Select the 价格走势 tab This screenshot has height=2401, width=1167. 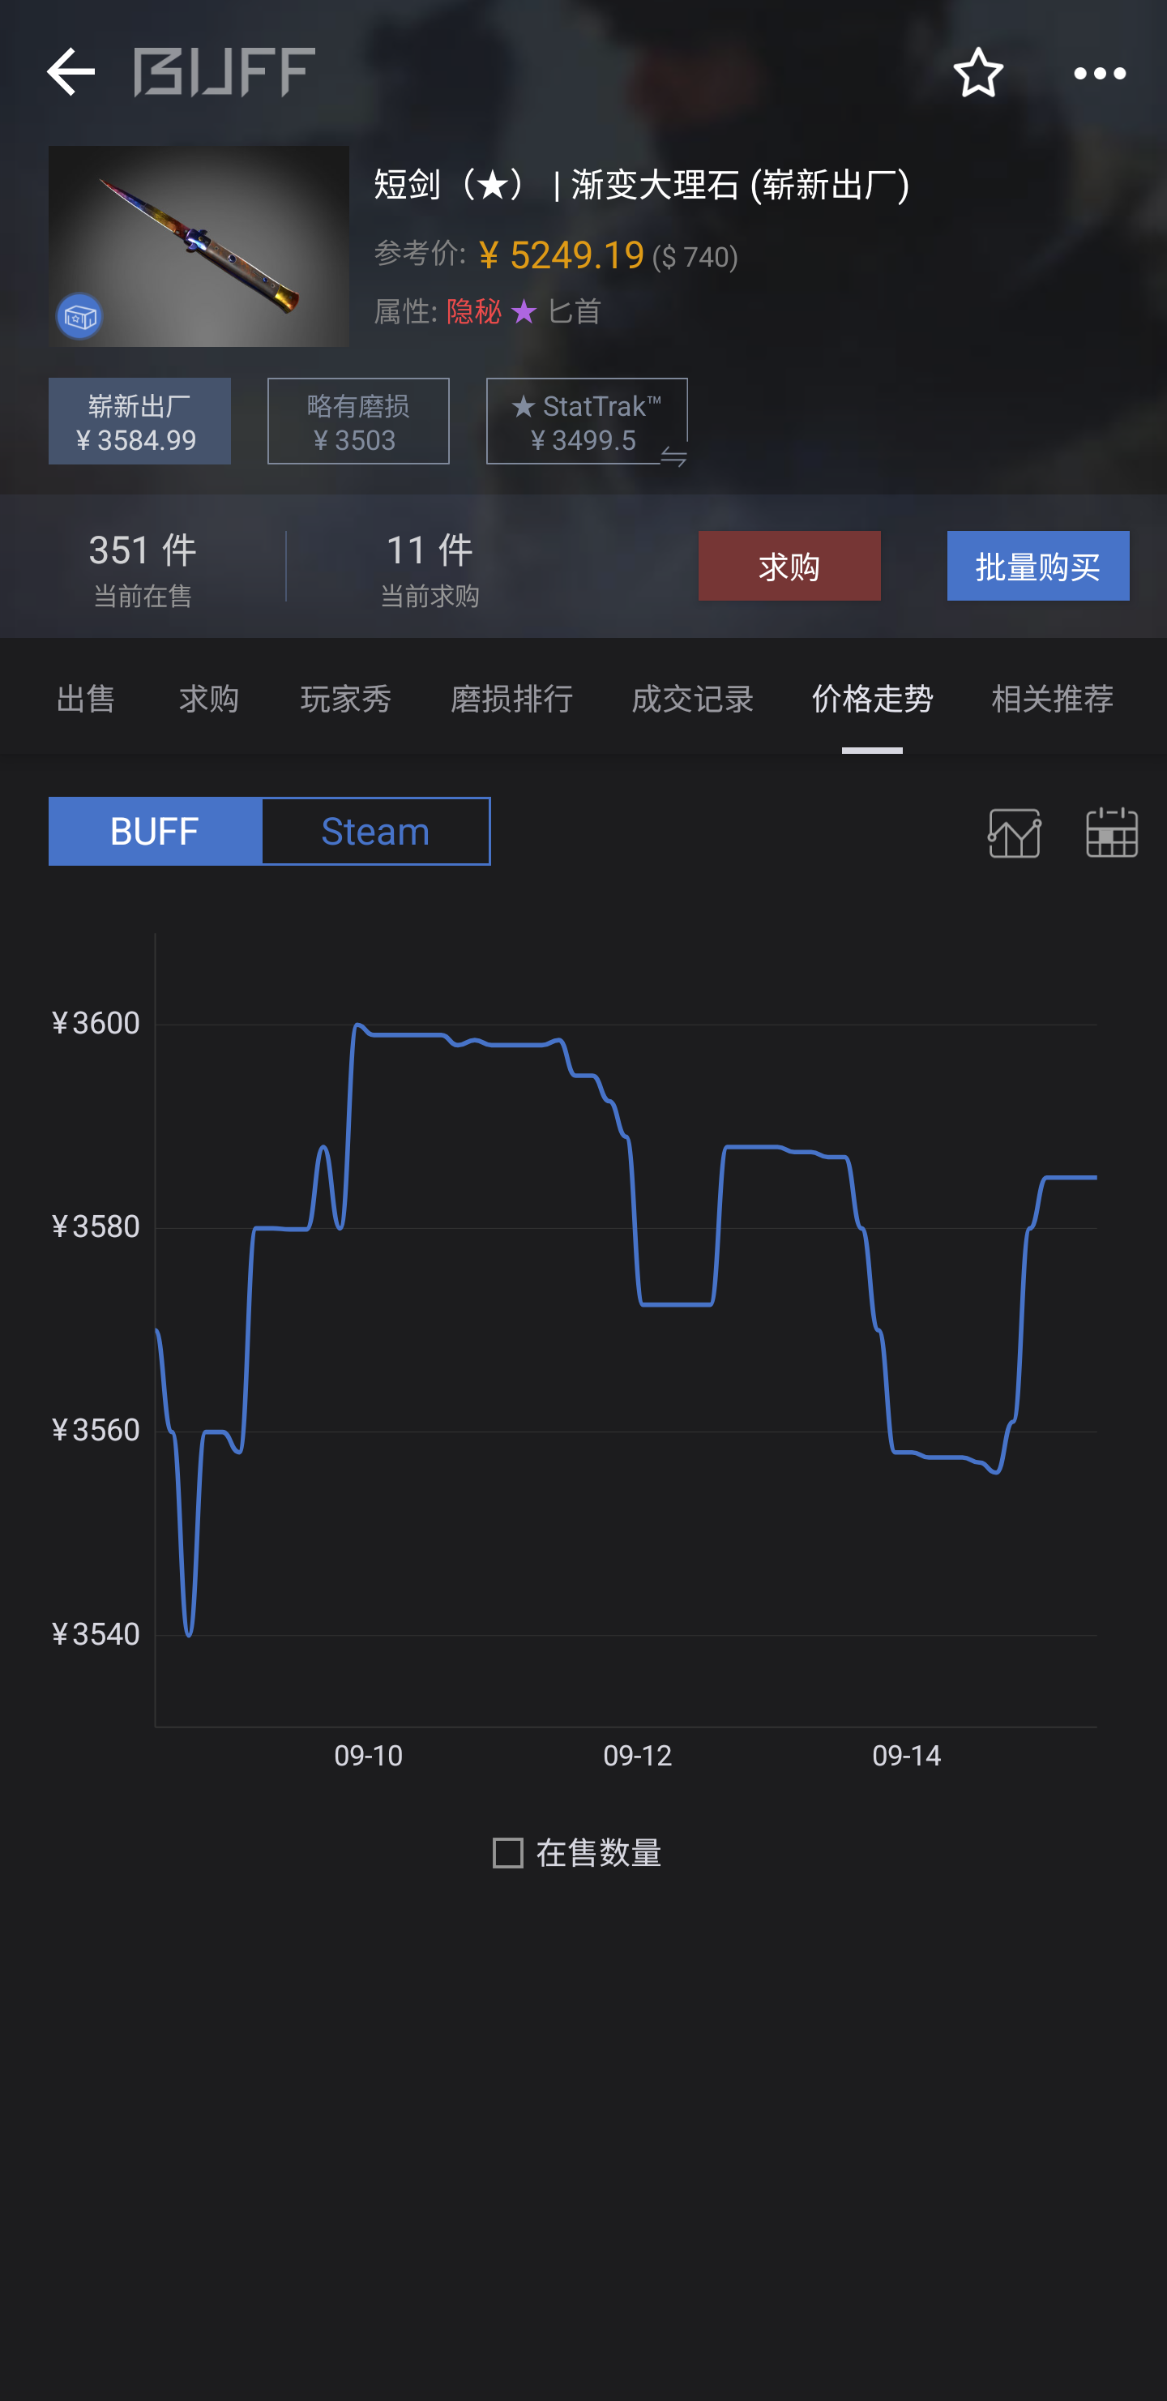[873, 698]
